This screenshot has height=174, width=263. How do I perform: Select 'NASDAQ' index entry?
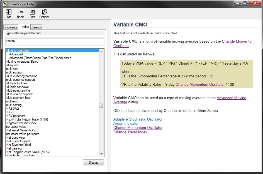[x=13, y=109]
